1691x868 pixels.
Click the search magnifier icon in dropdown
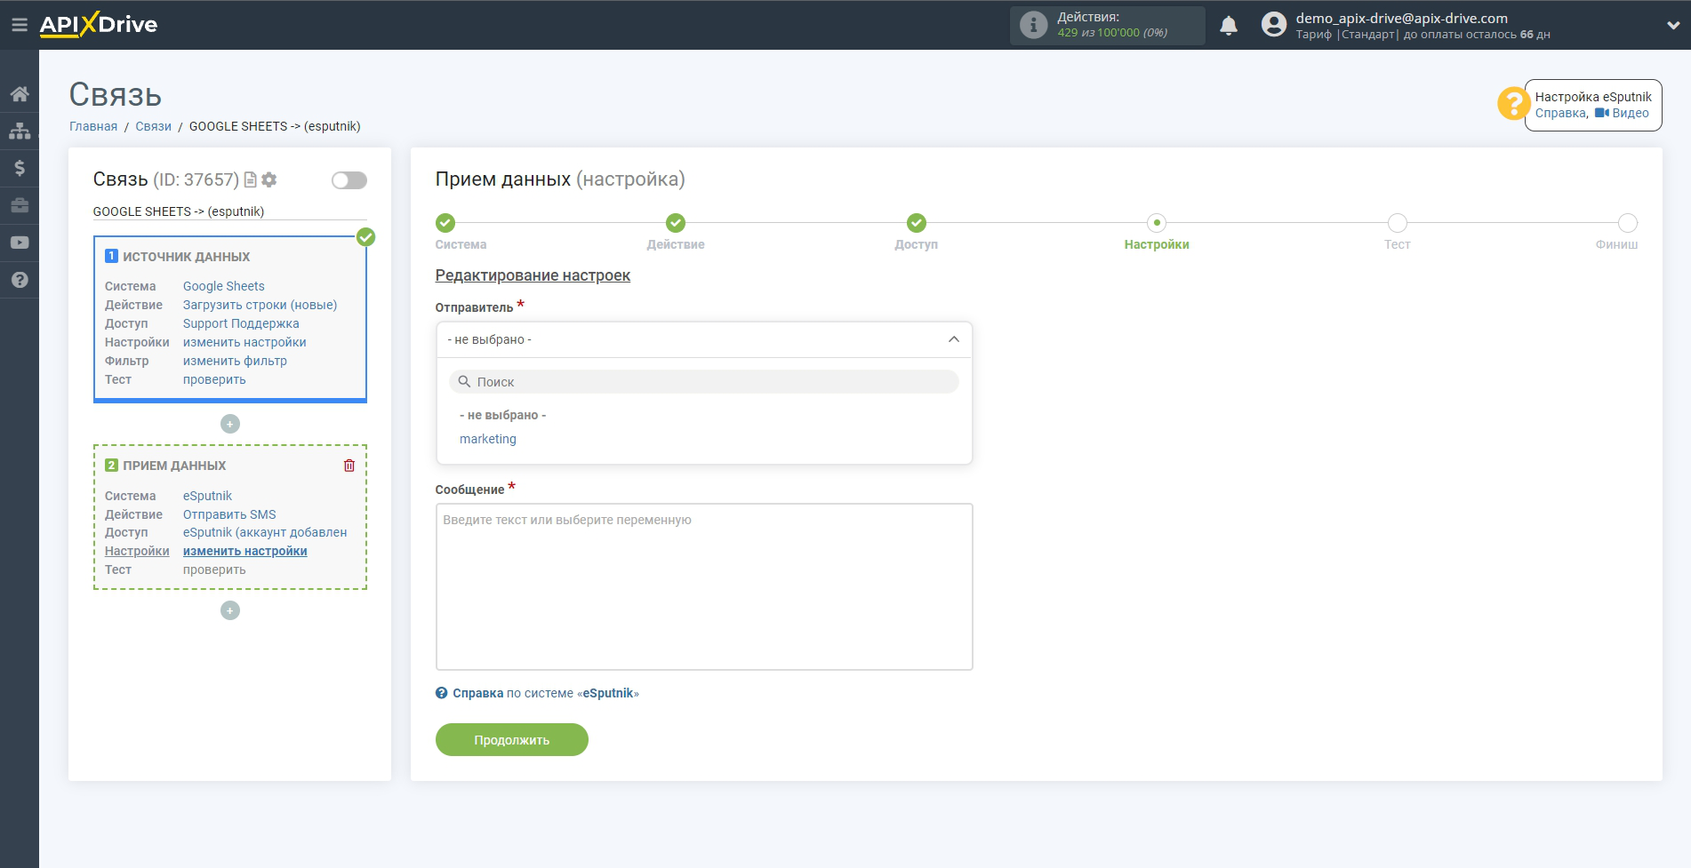click(x=464, y=382)
